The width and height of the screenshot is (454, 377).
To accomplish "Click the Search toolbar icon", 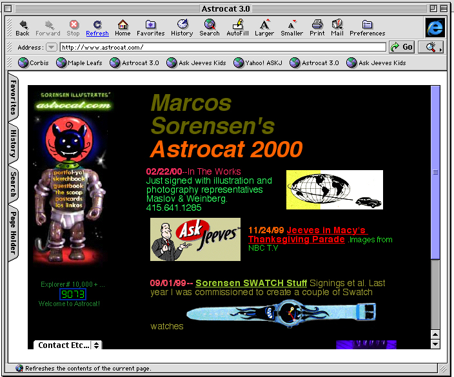I will coord(210,24).
